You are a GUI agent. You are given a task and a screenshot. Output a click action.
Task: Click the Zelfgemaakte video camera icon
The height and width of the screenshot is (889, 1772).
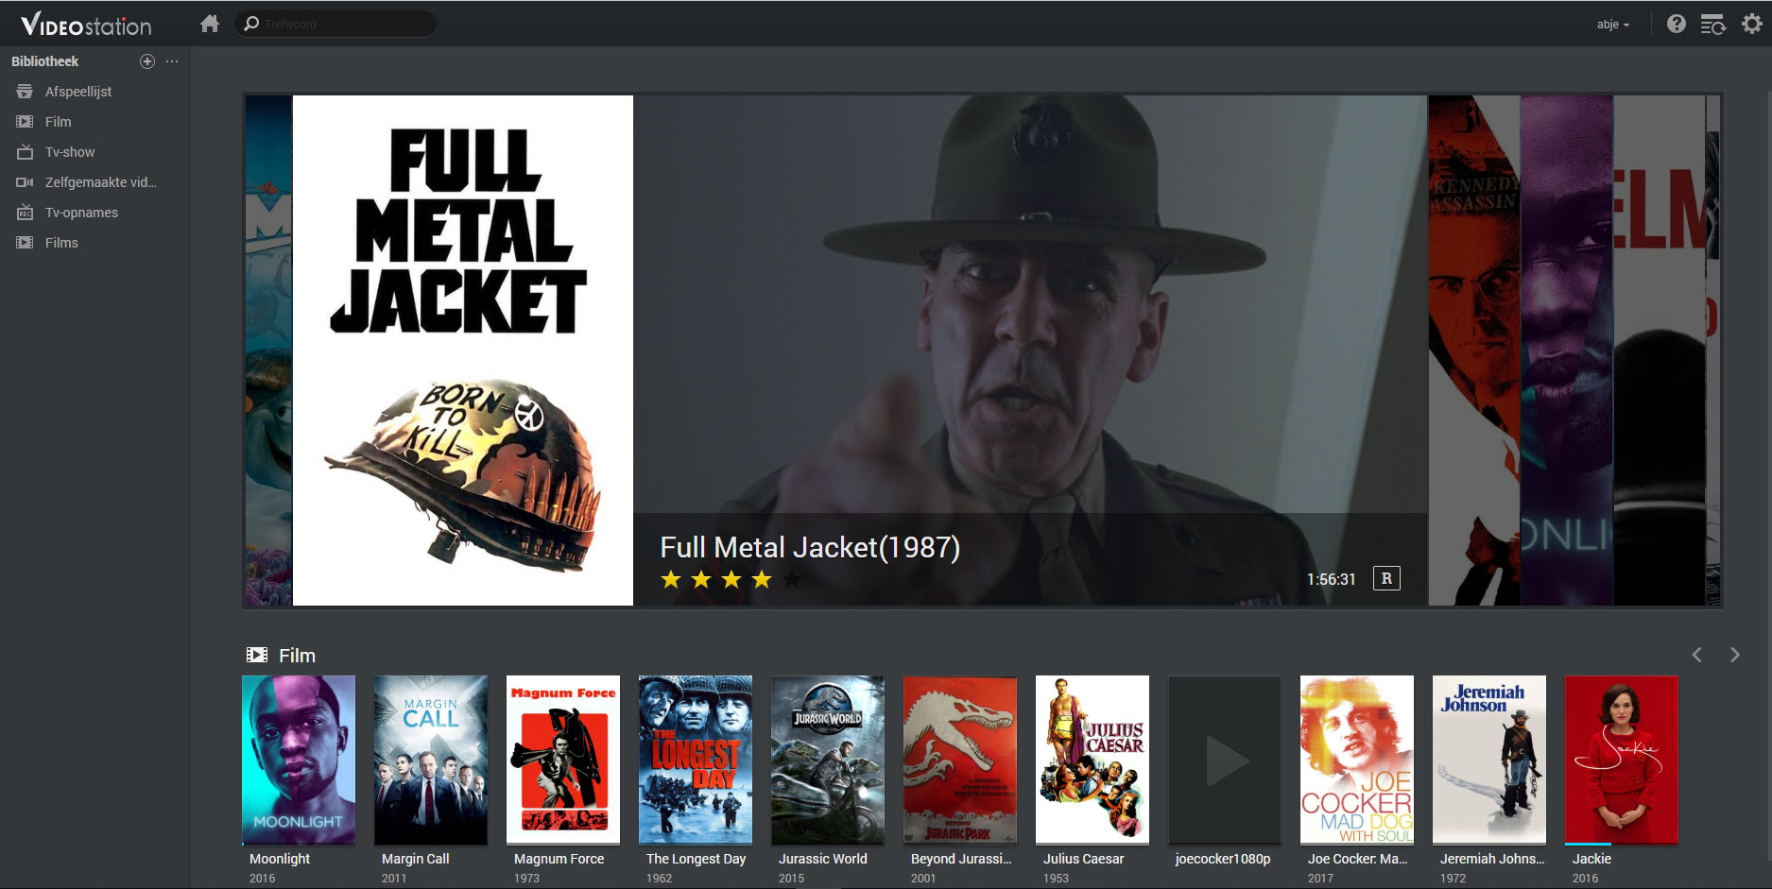pos(25,182)
